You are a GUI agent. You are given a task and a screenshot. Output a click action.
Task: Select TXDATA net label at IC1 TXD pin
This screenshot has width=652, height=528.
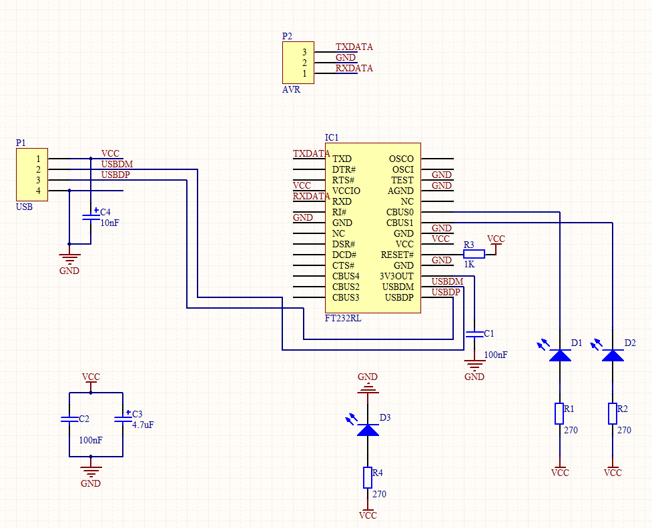tap(312, 154)
